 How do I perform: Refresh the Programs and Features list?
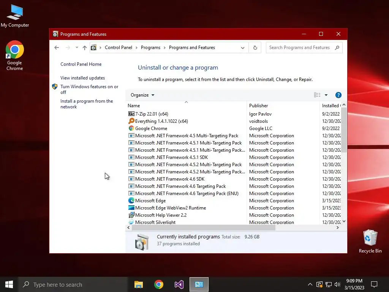point(255,48)
